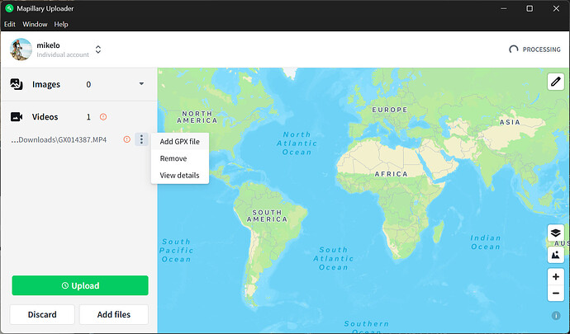Open the Window menu
The height and width of the screenshot is (334, 570).
(35, 24)
